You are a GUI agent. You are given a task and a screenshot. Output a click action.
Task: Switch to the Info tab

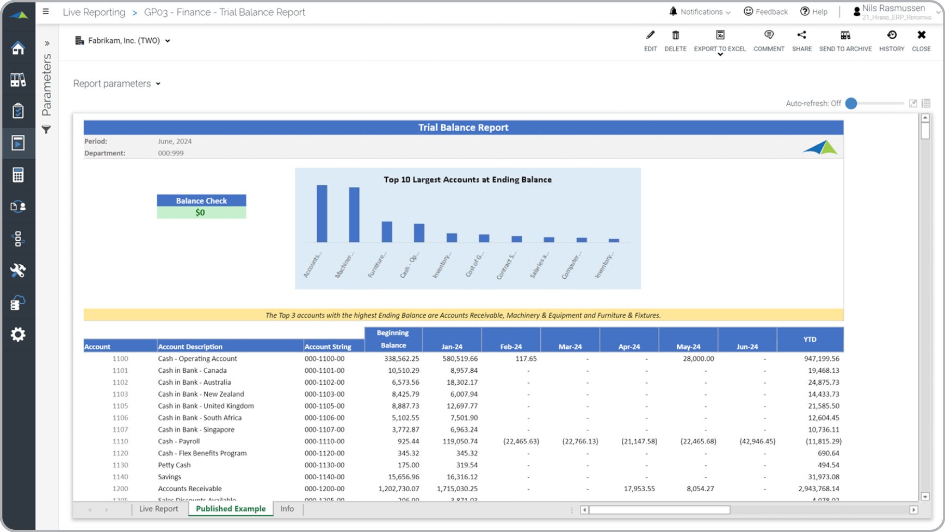(287, 509)
